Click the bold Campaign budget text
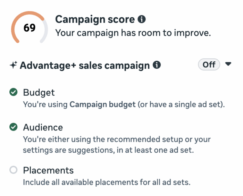Viewport: 243px width, 196px height. (x=103, y=104)
